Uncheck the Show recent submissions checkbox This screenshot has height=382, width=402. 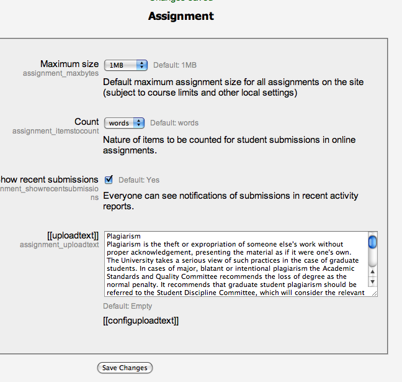click(109, 180)
